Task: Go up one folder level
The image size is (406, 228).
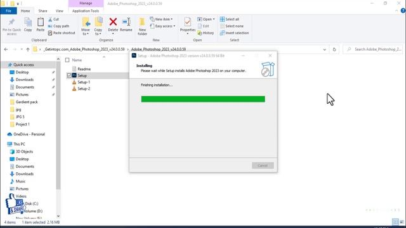Action: [x=28, y=49]
